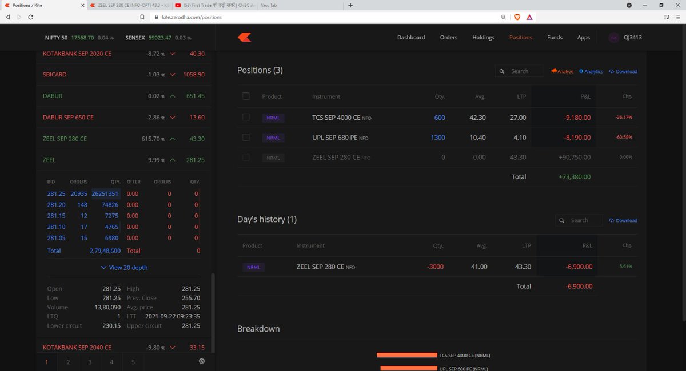Select KOTAKBANK SEP 2020 CE in marketwatch
Screen dimensions: 686x371
(x=124, y=54)
